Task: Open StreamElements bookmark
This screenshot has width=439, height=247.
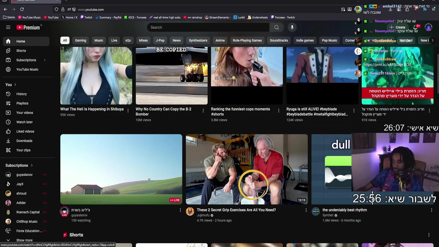Action: point(217,17)
